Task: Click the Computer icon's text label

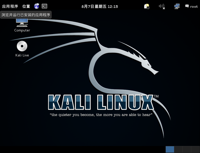Action: coord(22,30)
